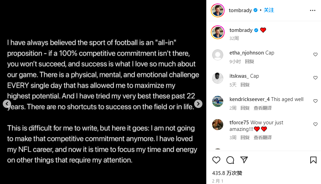Open tombrady header profile picture
The width and height of the screenshot is (321, 184).
[218, 10]
